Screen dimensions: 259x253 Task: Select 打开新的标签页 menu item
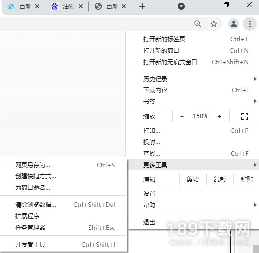(193, 39)
